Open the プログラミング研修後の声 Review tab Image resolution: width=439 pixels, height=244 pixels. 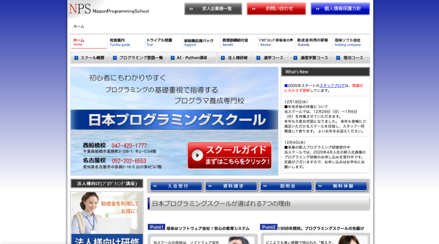(x=276, y=42)
